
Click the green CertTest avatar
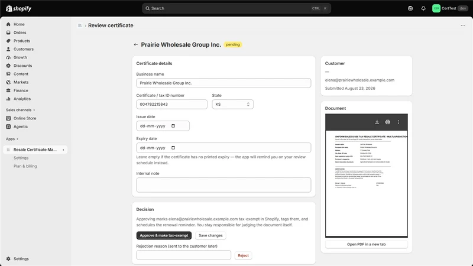point(436,8)
